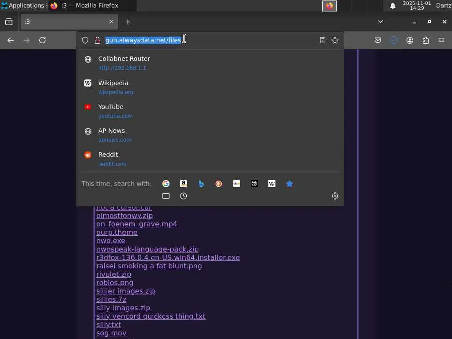
Task: Open r3dfox-136.0.4 installer exe link
Action: tap(168, 257)
